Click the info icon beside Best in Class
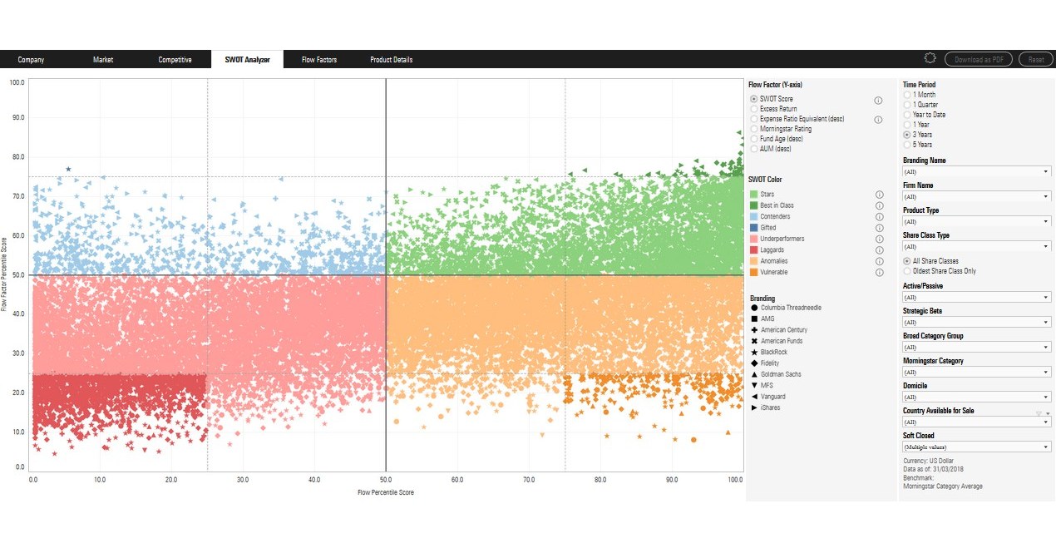This screenshot has width=1056, height=553. click(879, 205)
